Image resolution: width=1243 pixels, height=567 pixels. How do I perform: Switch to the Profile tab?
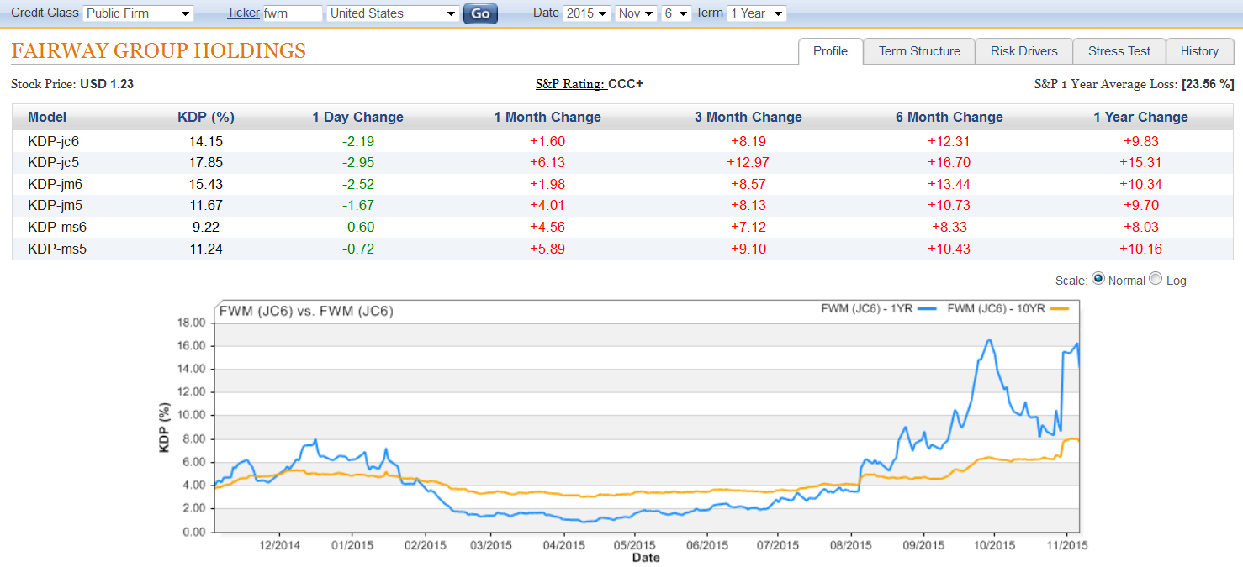click(830, 51)
